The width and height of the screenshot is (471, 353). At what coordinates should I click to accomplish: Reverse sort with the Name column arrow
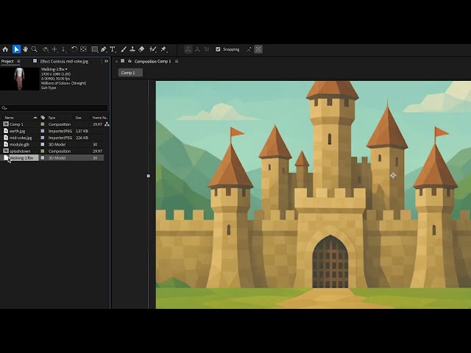click(35, 118)
